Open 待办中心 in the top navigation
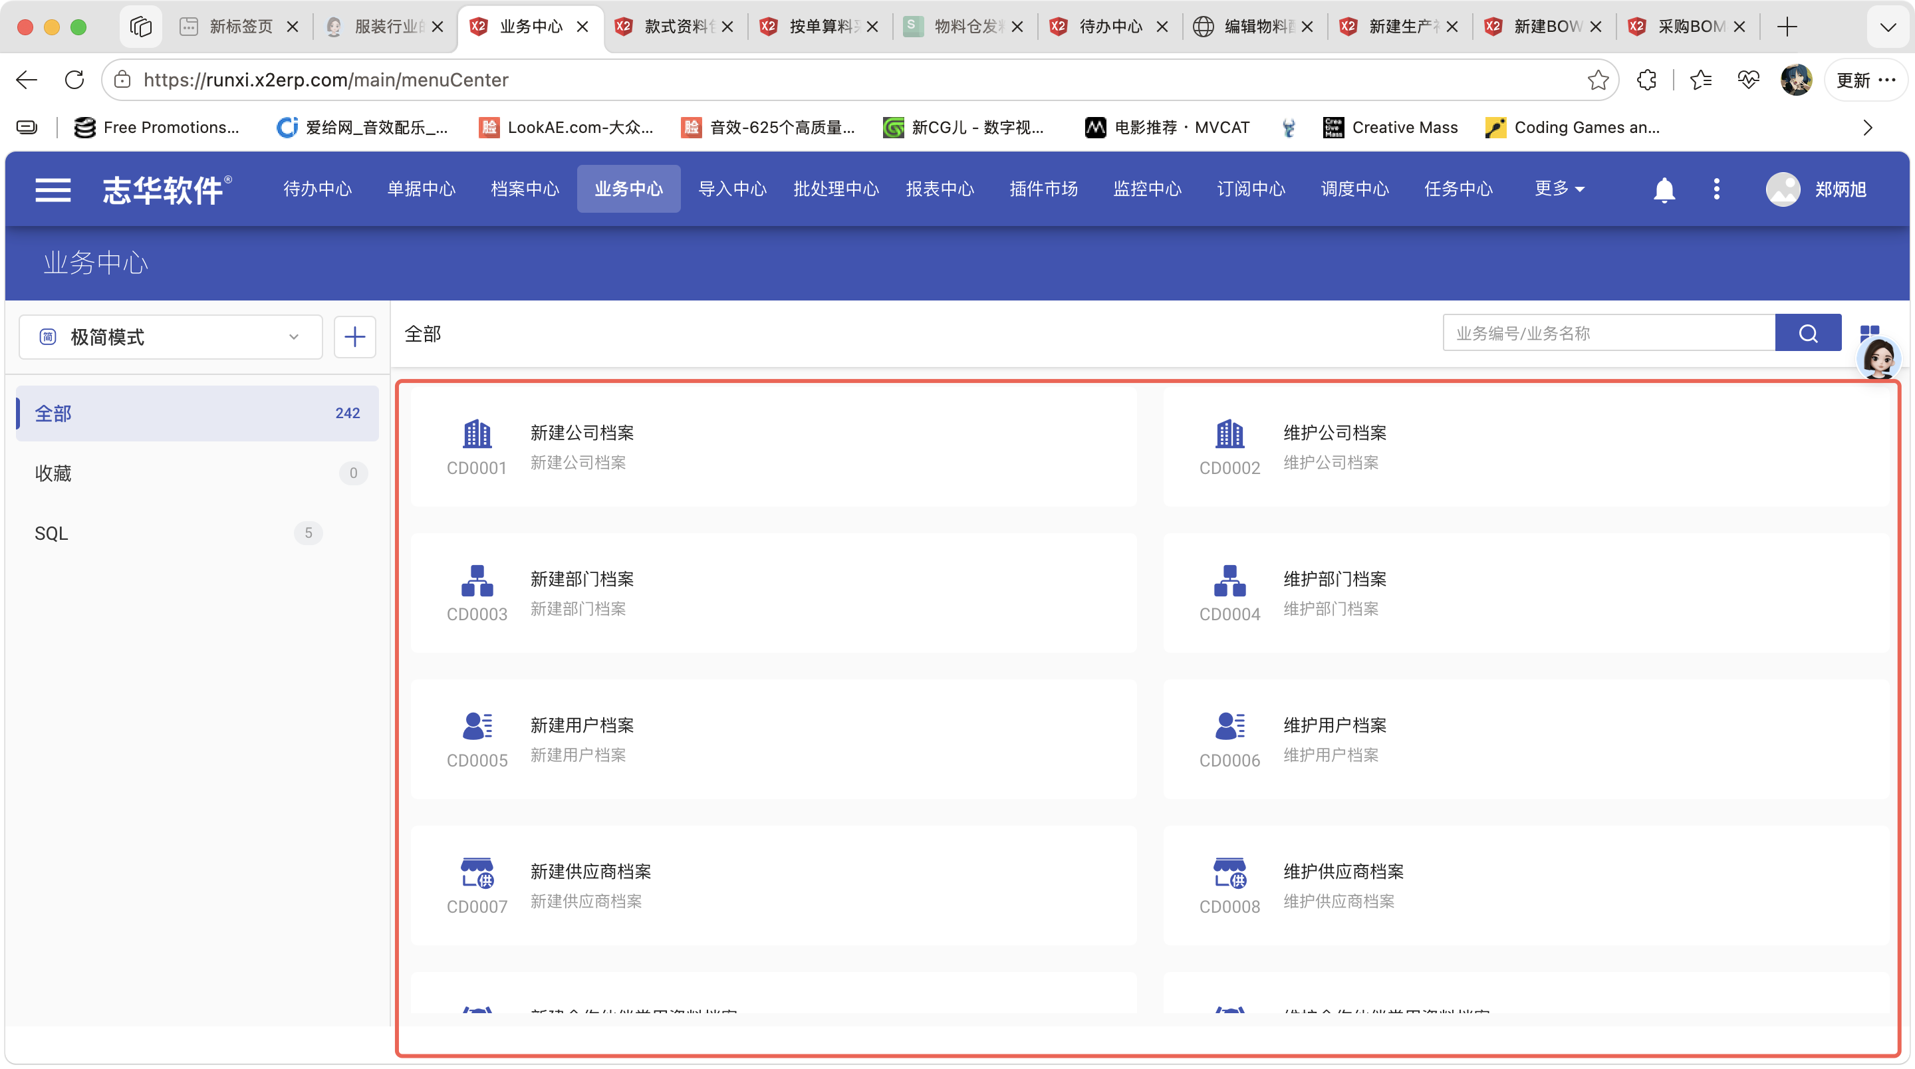Screen dimensions: 1915x1069 point(317,189)
